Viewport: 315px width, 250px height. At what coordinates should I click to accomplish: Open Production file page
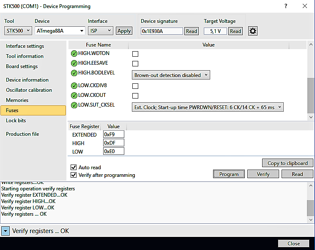pos(22,134)
